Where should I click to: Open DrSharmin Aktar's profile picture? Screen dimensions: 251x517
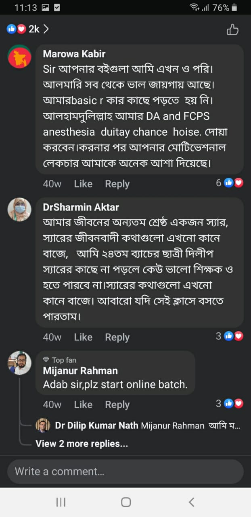[19, 209]
